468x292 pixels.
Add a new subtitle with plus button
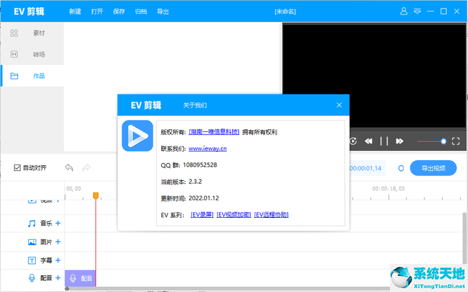pyautogui.click(x=58, y=260)
